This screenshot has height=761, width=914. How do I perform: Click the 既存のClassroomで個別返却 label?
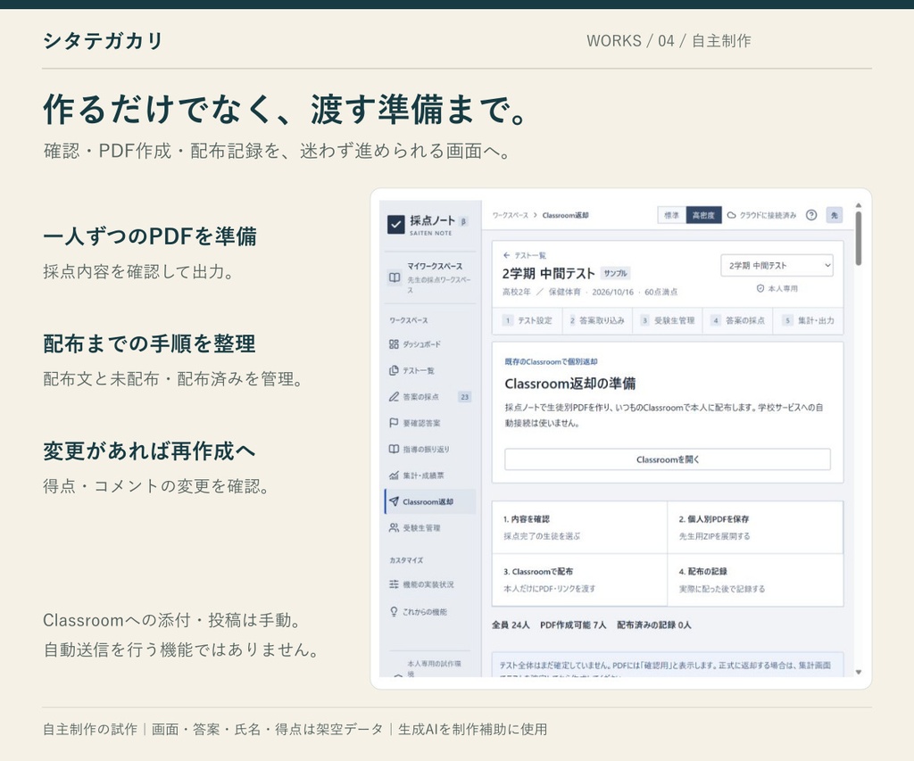coord(551,362)
